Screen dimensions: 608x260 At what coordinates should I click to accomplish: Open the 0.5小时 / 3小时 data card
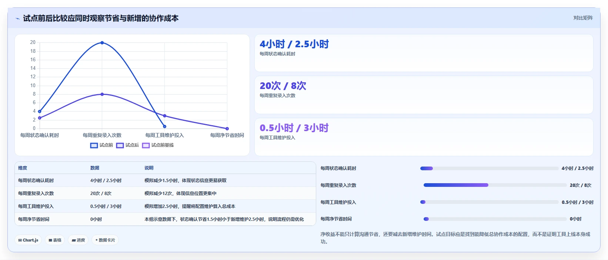tap(424, 137)
